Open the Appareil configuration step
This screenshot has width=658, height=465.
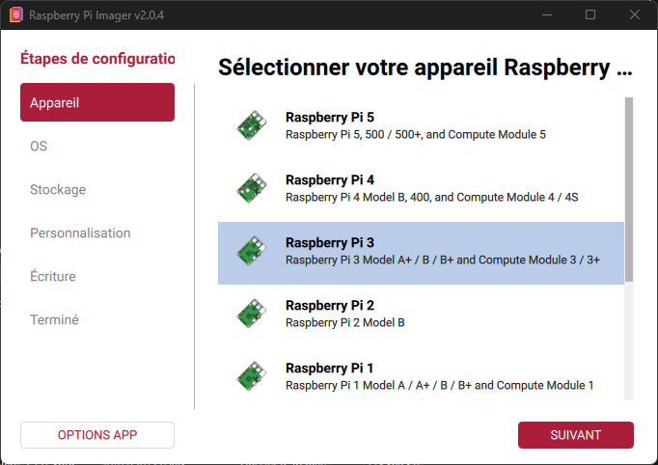[97, 102]
